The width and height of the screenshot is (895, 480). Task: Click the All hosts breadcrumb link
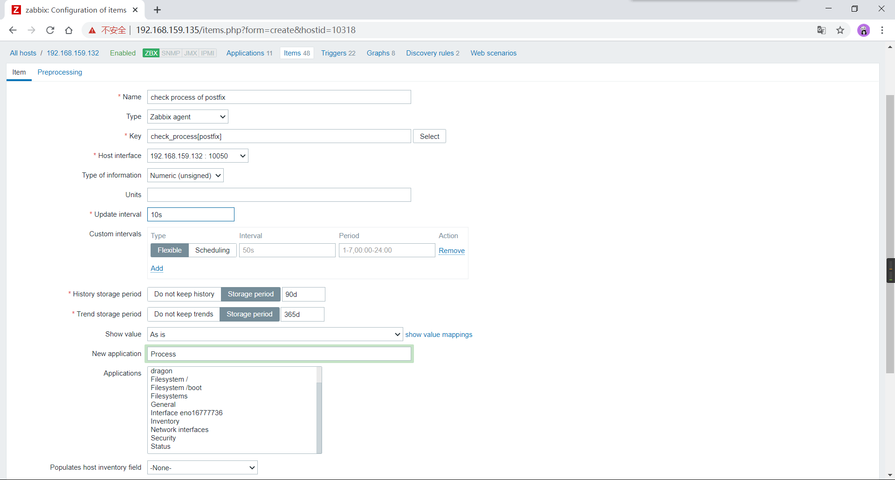[x=23, y=53]
